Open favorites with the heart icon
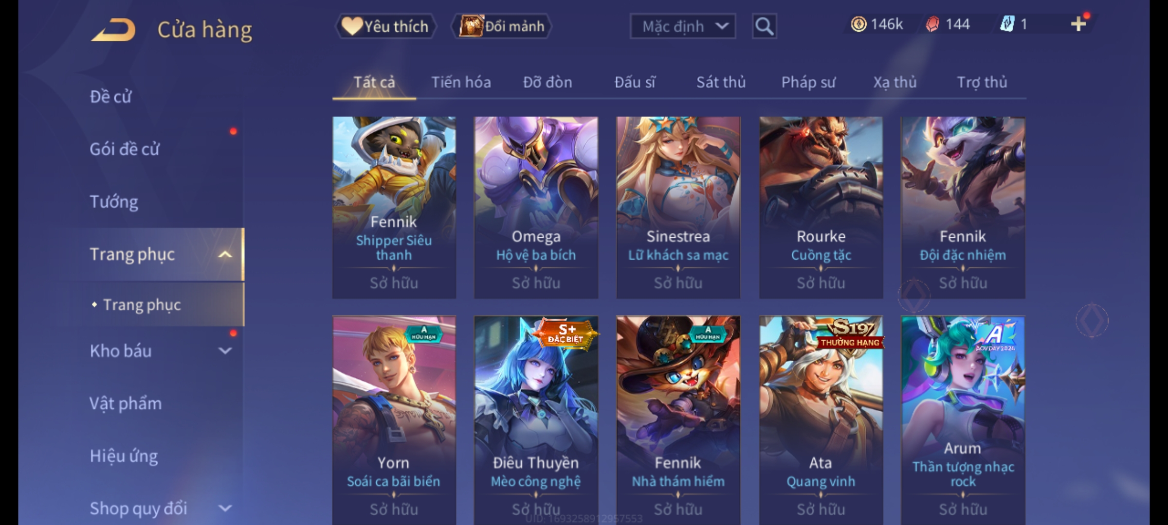The image size is (1168, 525). click(x=385, y=26)
